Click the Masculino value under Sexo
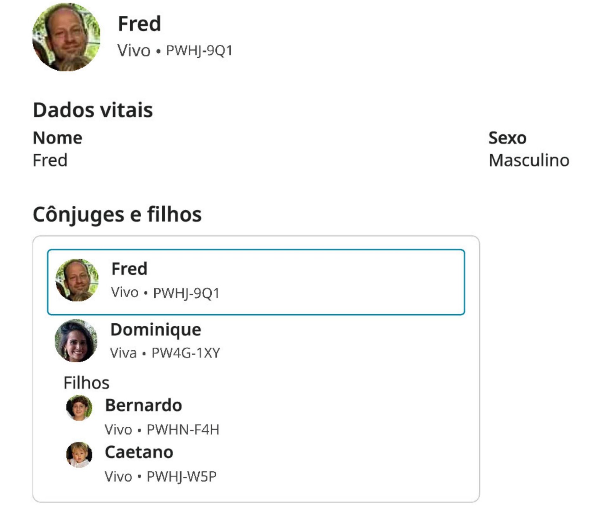Image resolution: width=602 pixels, height=505 pixels. pos(528,160)
